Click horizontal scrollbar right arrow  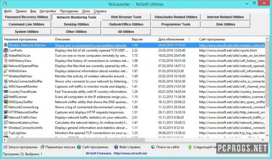click(263, 140)
